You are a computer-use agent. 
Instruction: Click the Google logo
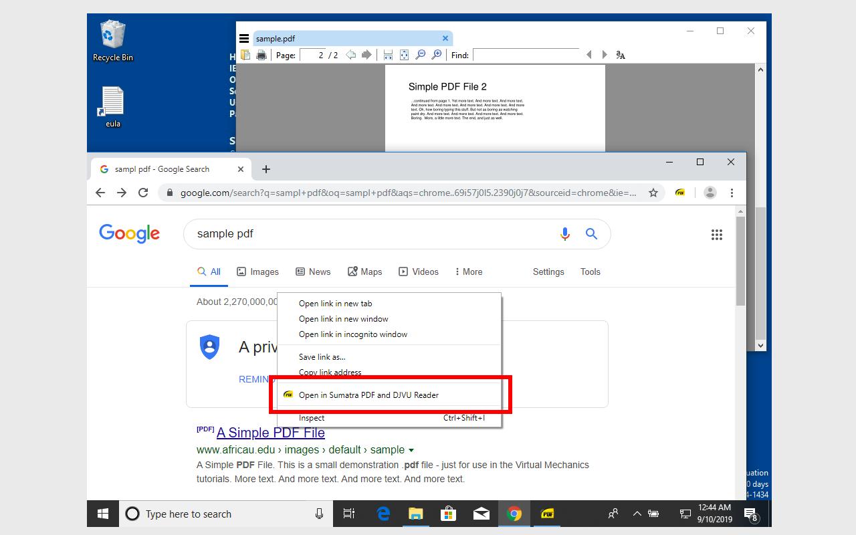(x=129, y=233)
